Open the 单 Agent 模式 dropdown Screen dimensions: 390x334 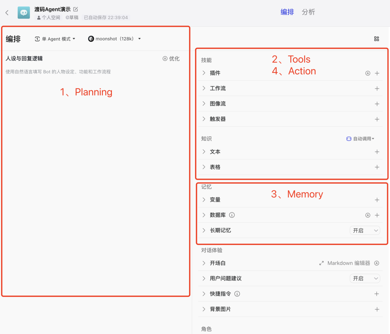(55, 39)
